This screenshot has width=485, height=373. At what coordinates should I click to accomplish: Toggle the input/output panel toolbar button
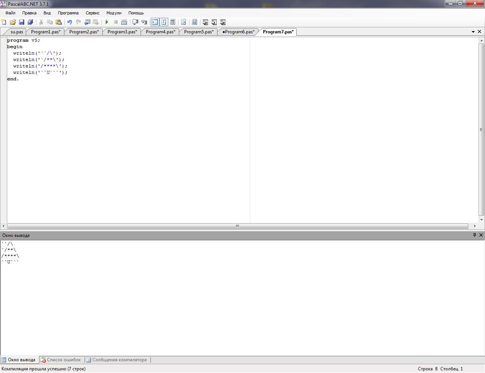coord(164,22)
